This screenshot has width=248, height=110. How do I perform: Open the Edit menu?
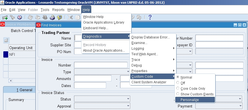(x=12, y=10)
